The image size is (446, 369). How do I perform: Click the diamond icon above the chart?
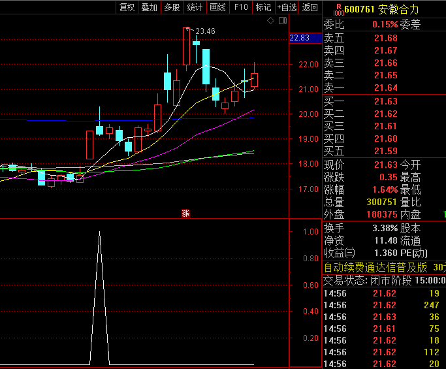coord(271,22)
